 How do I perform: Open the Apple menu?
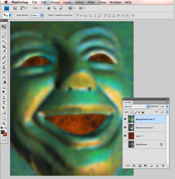tap(6, 2)
